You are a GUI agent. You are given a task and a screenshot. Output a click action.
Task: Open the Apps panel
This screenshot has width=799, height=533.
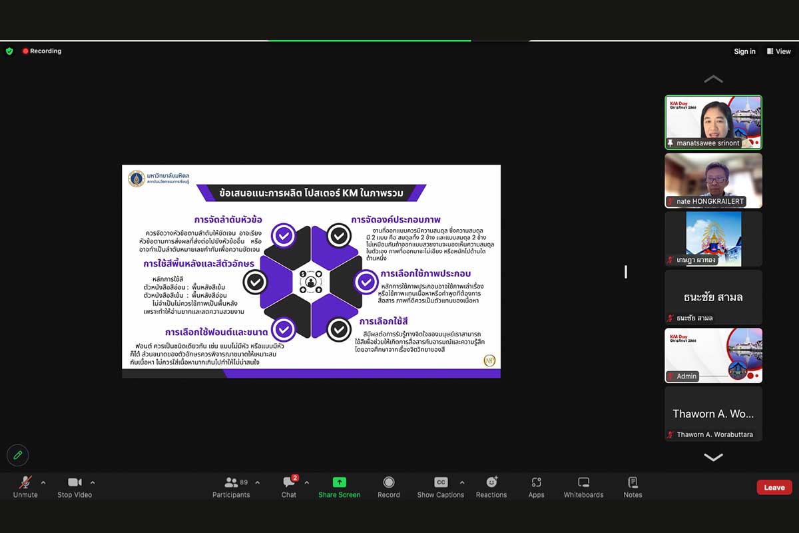536,486
